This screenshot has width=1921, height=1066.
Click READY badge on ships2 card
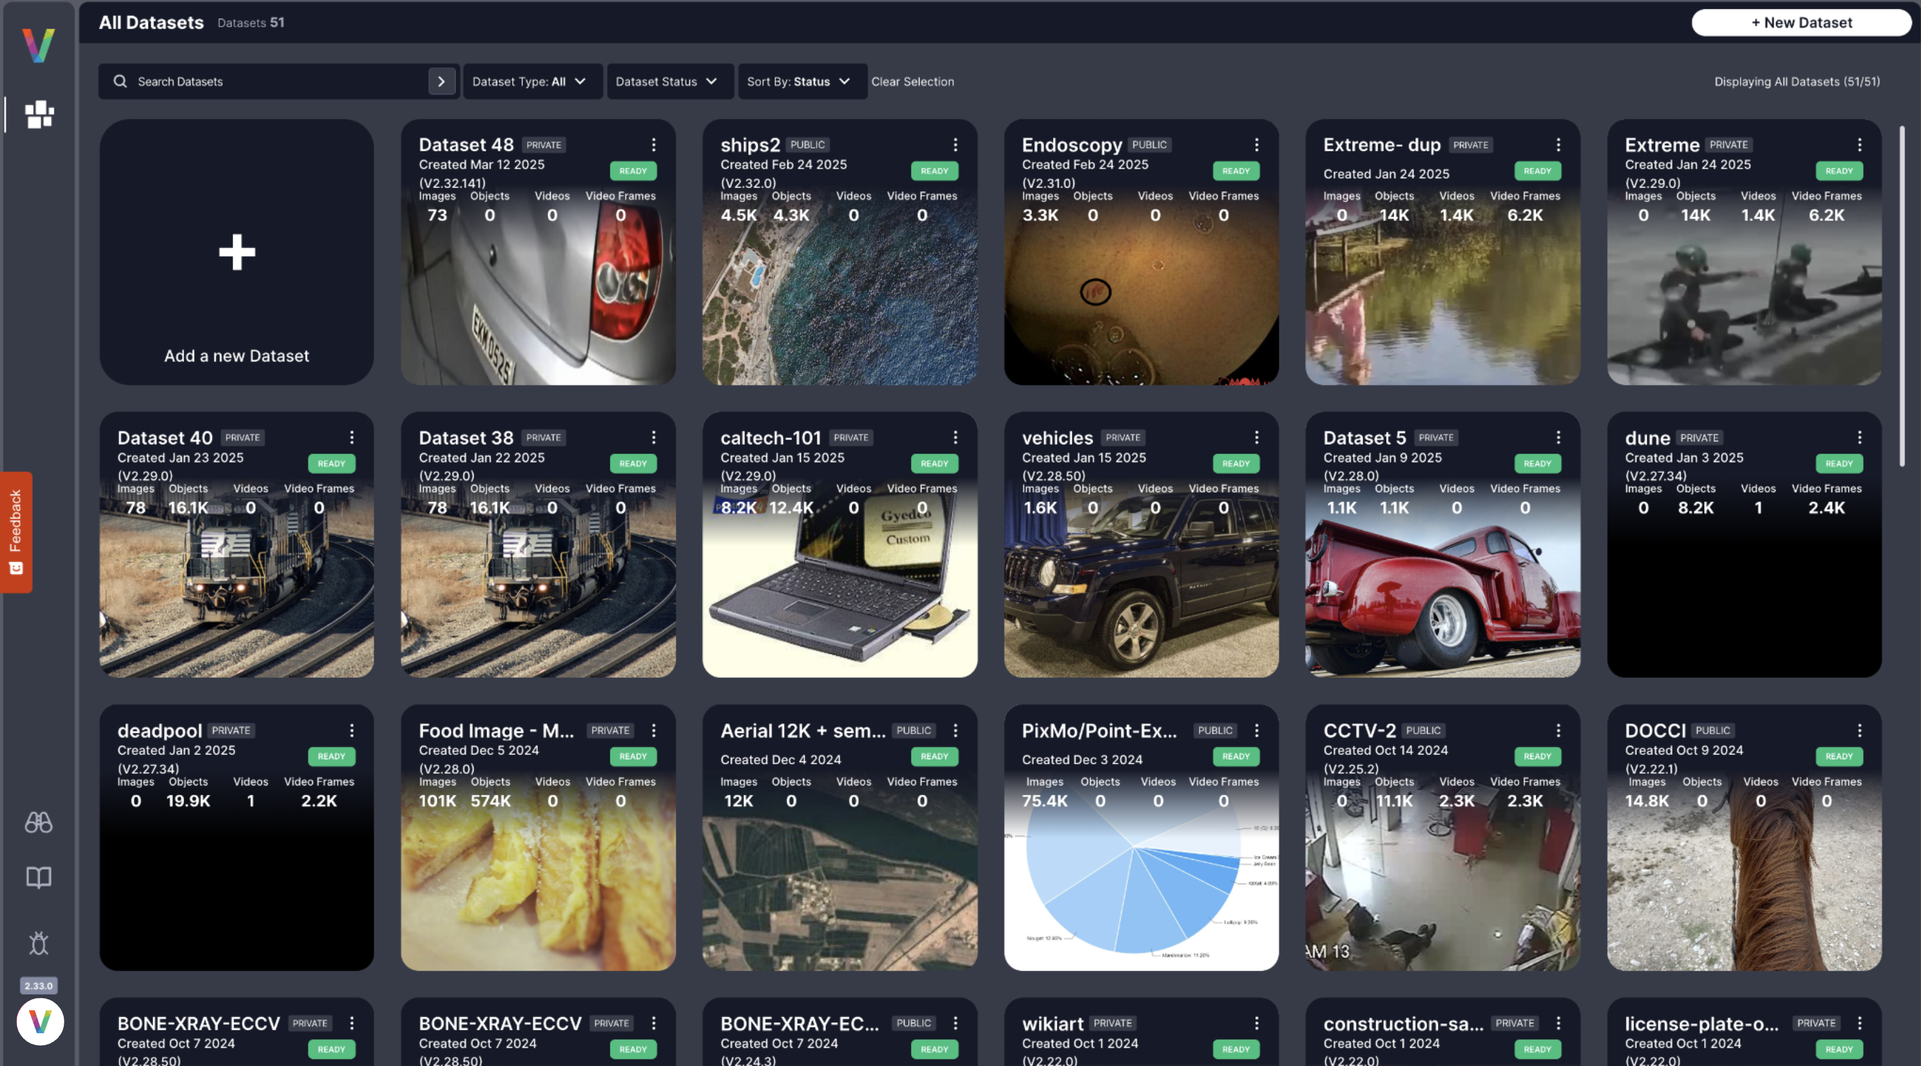(x=934, y=171)
